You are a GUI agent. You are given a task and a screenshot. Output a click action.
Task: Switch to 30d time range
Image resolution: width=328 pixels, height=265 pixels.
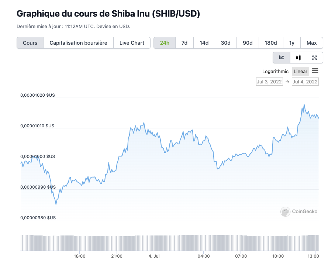coord(225,43)
